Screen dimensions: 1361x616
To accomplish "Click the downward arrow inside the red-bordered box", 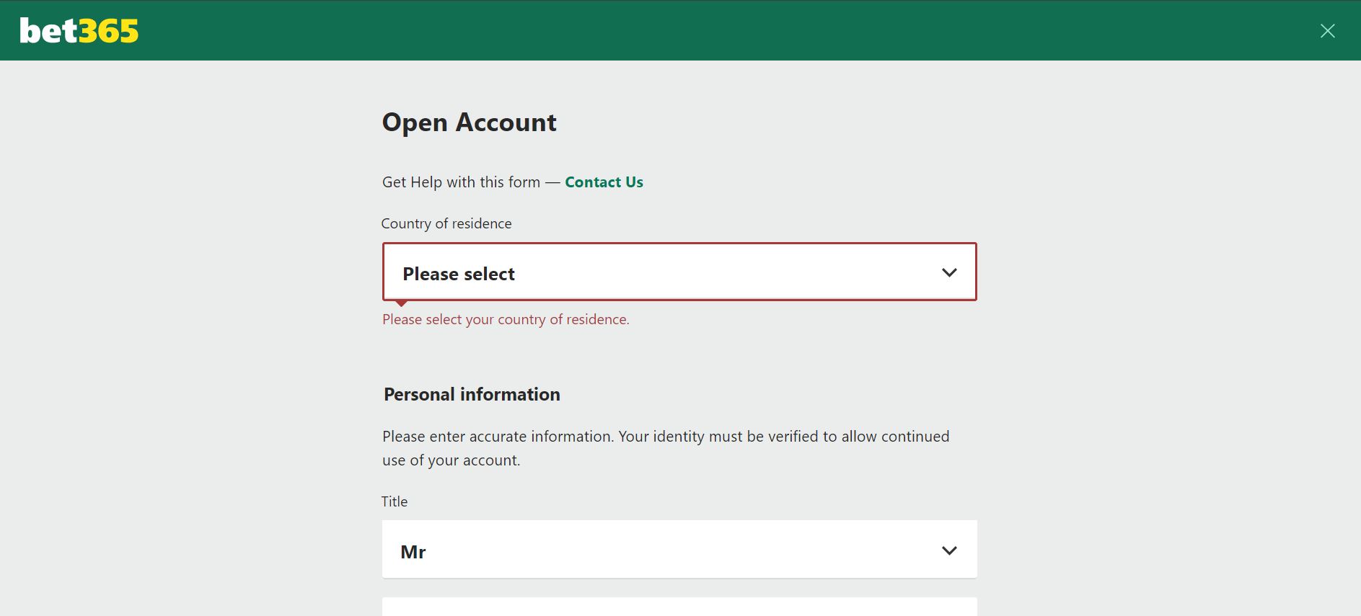I will (949, 272).
